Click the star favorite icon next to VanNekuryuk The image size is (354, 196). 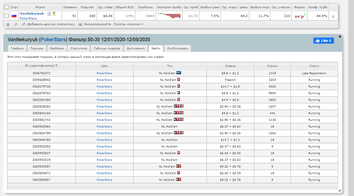(49, 14)
